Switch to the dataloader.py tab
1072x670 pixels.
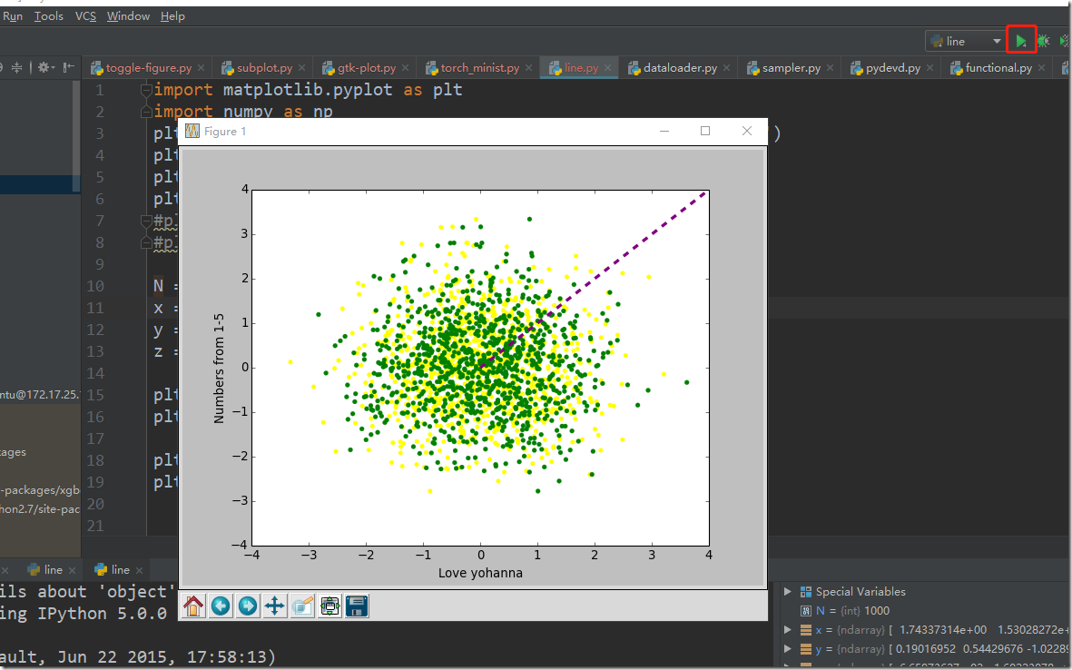pyautogui.click(x=680, y=68)
